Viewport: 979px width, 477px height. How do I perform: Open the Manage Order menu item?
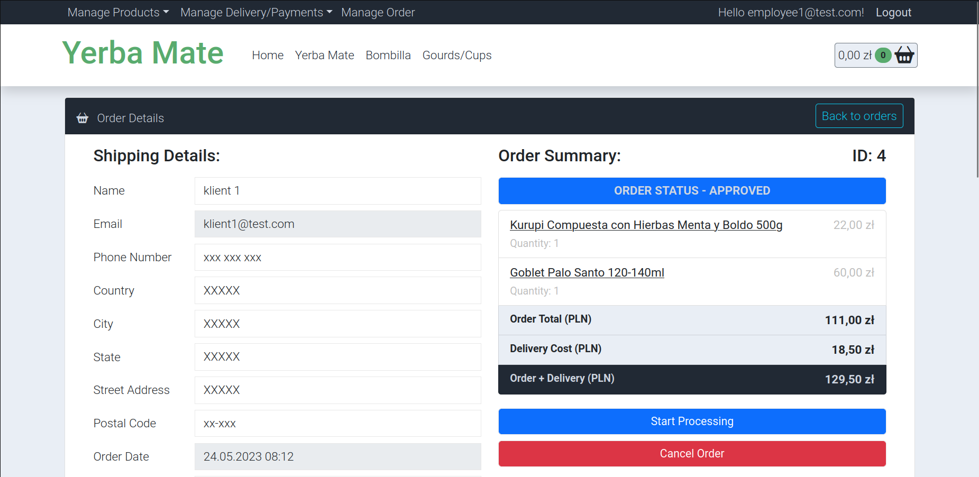click(x=378, y=12)
